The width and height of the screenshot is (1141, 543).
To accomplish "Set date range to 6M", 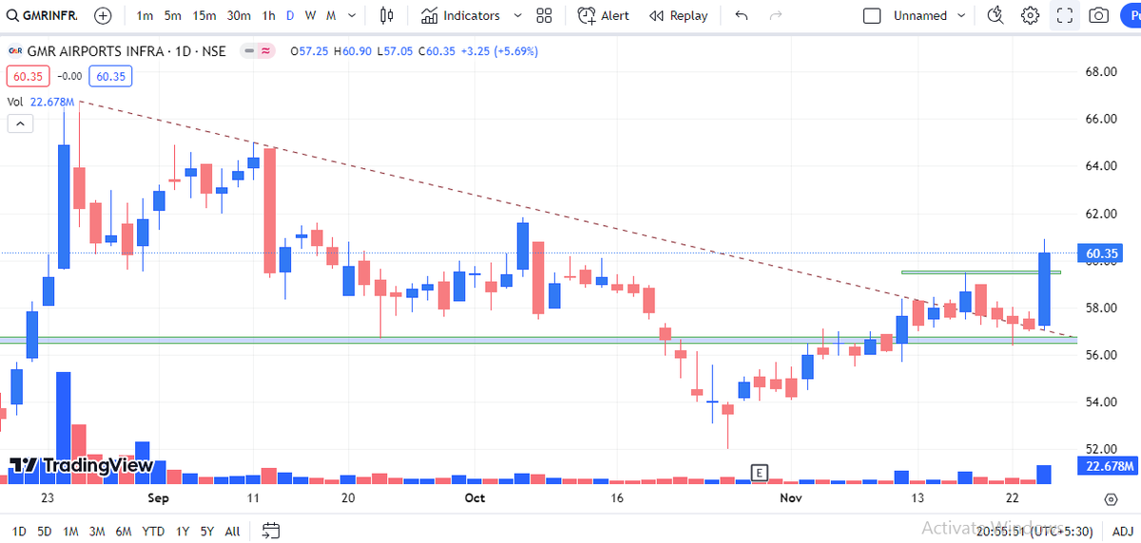I will pyautogui.click(x=124, y=531).
